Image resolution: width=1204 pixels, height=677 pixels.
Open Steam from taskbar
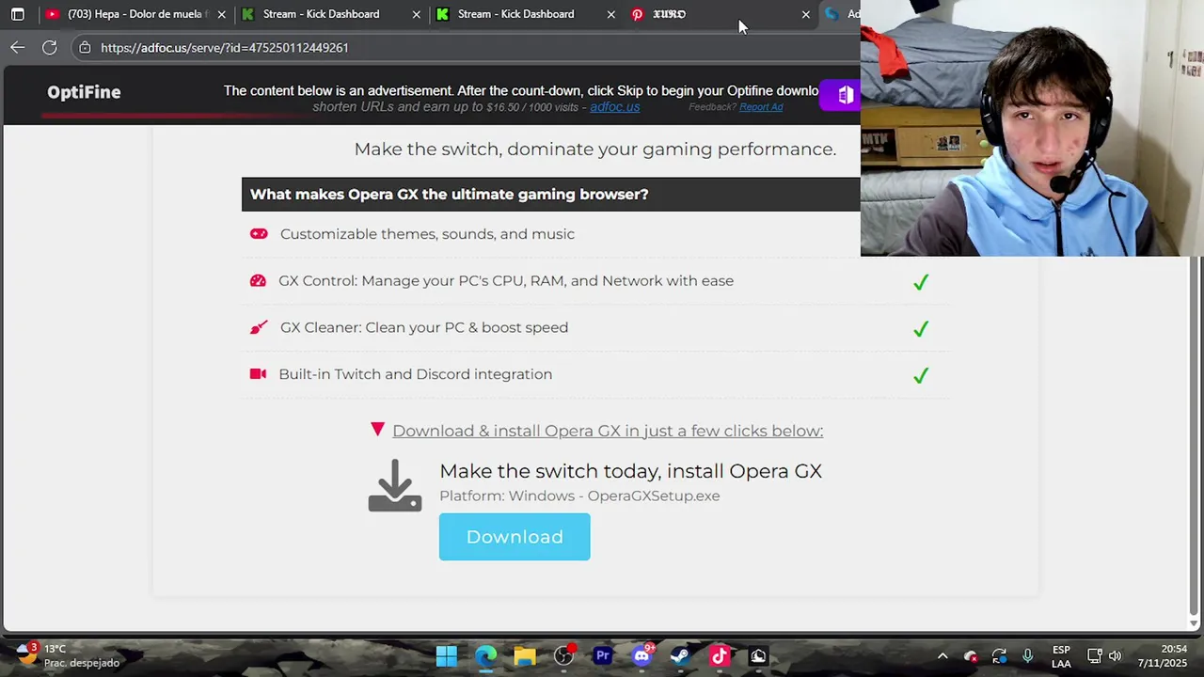pos(681,656)
